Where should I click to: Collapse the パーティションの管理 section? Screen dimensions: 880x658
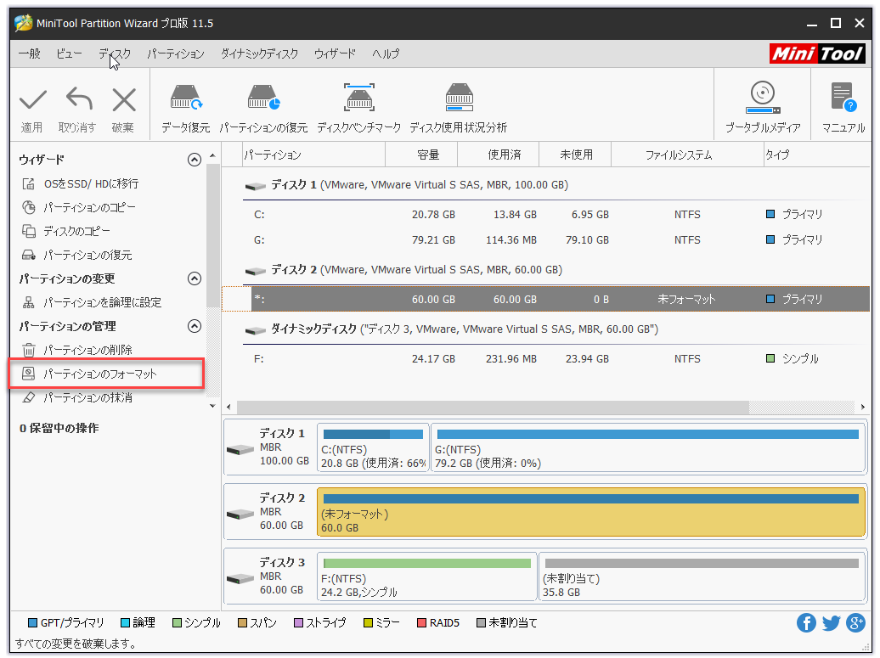click(195, 326)
